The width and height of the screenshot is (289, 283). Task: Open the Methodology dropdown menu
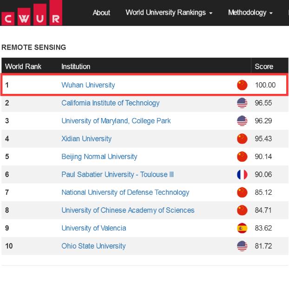pyautogui.click(x=250, y=13)
